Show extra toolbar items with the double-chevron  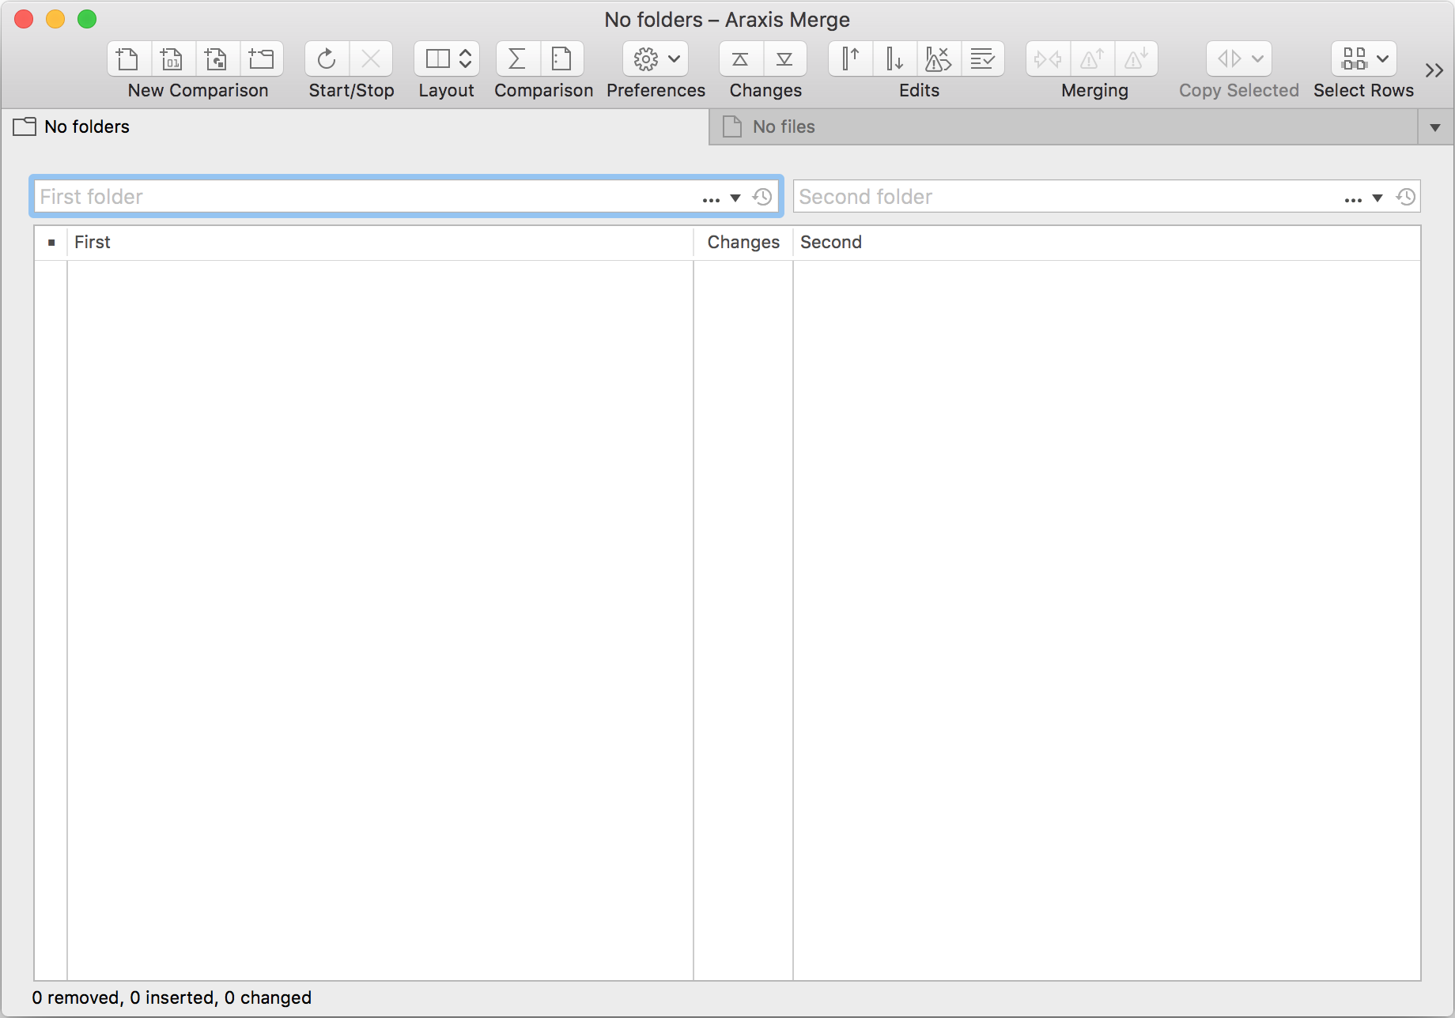(x=1433, y=70)
